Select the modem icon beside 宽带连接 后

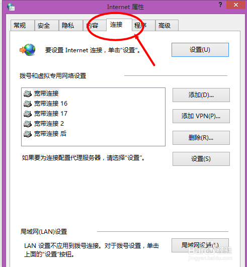28,134
